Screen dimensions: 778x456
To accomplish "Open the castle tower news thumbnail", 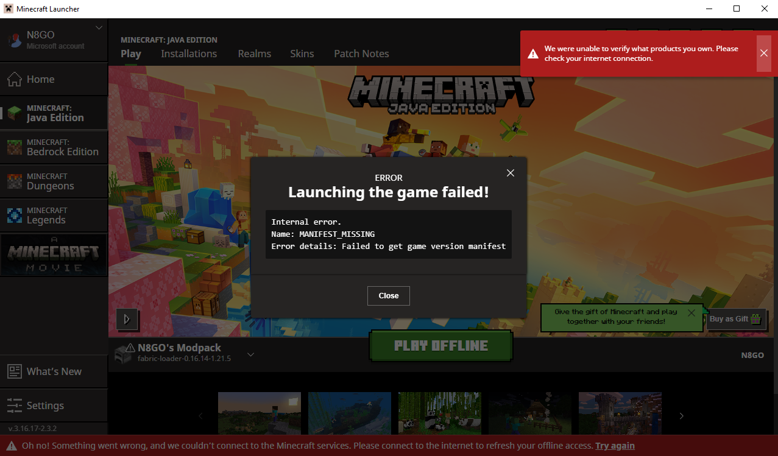I will coord(620,413).
